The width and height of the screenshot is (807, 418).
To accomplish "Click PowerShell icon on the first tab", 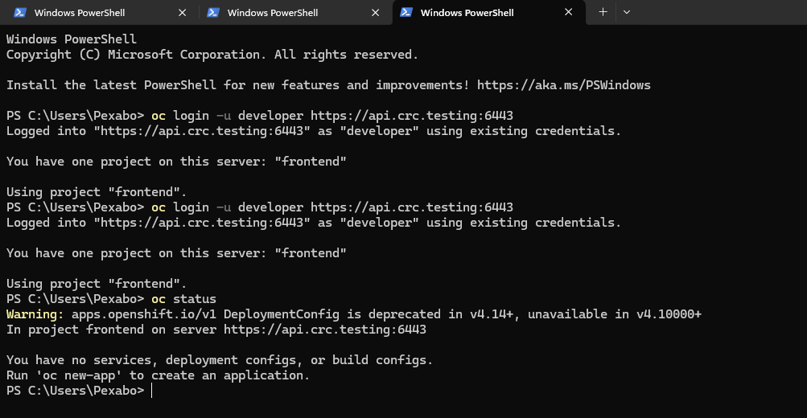I will point(20,12).
